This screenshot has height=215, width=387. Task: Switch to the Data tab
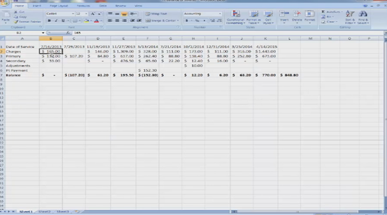point(103,6)
